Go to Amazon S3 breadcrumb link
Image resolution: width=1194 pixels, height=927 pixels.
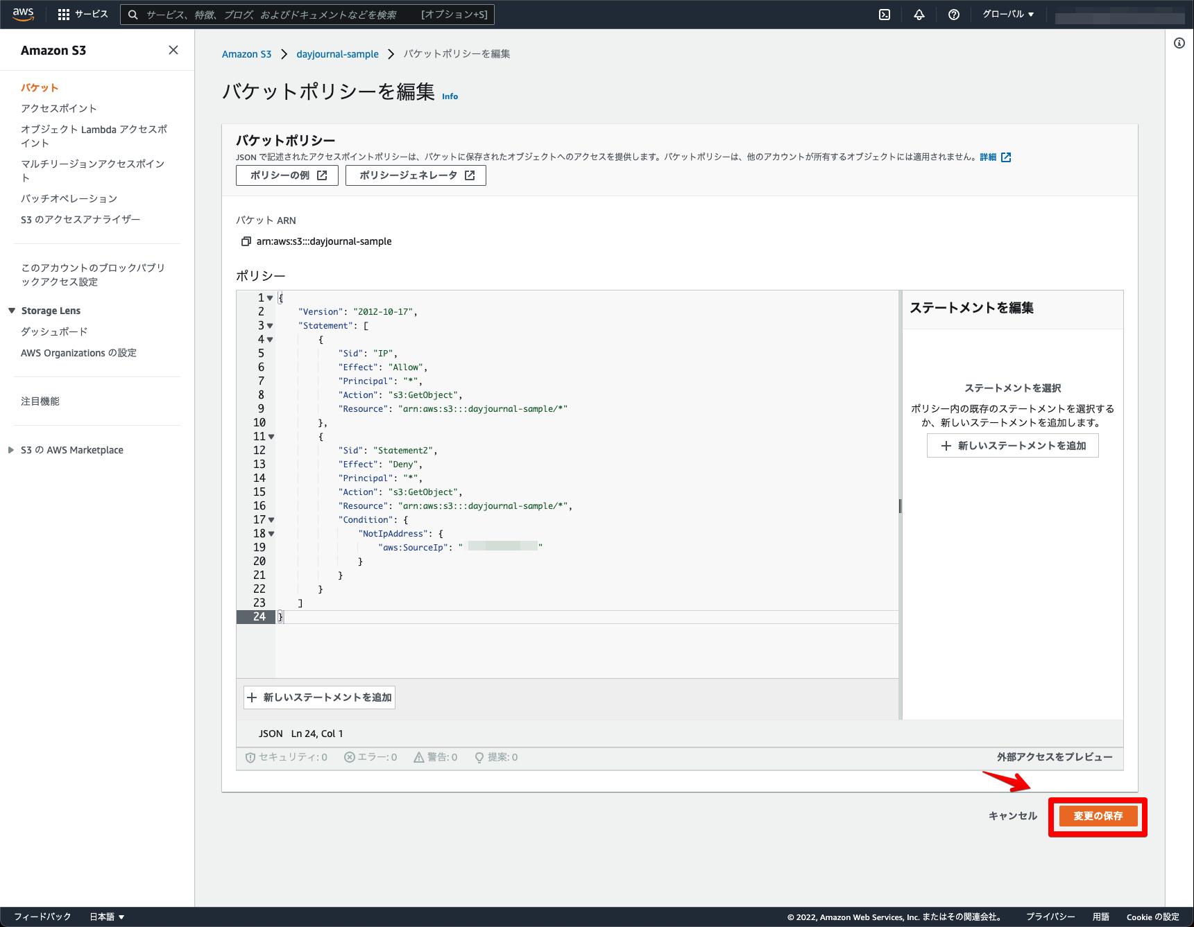coord(246,54)
